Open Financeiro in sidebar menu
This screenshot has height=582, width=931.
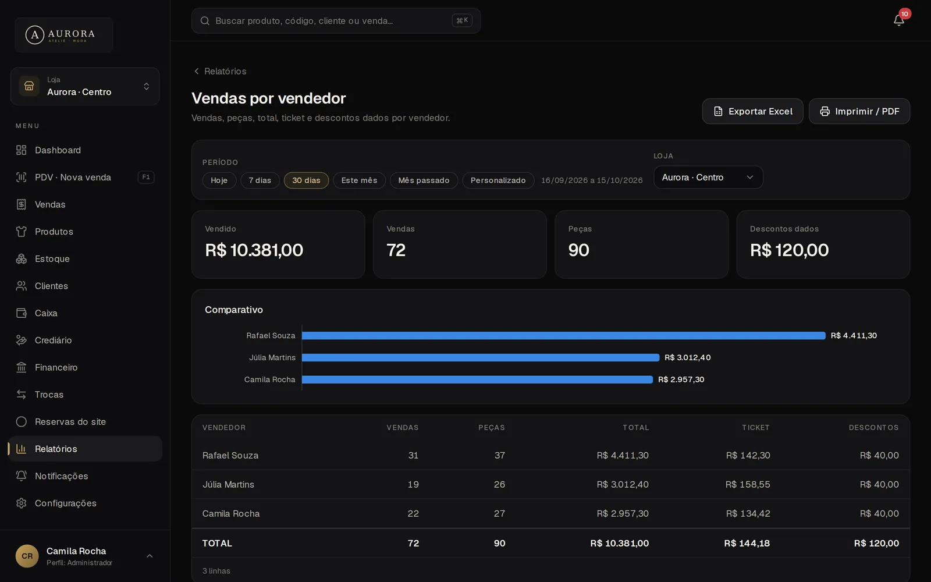click(85, 367)
